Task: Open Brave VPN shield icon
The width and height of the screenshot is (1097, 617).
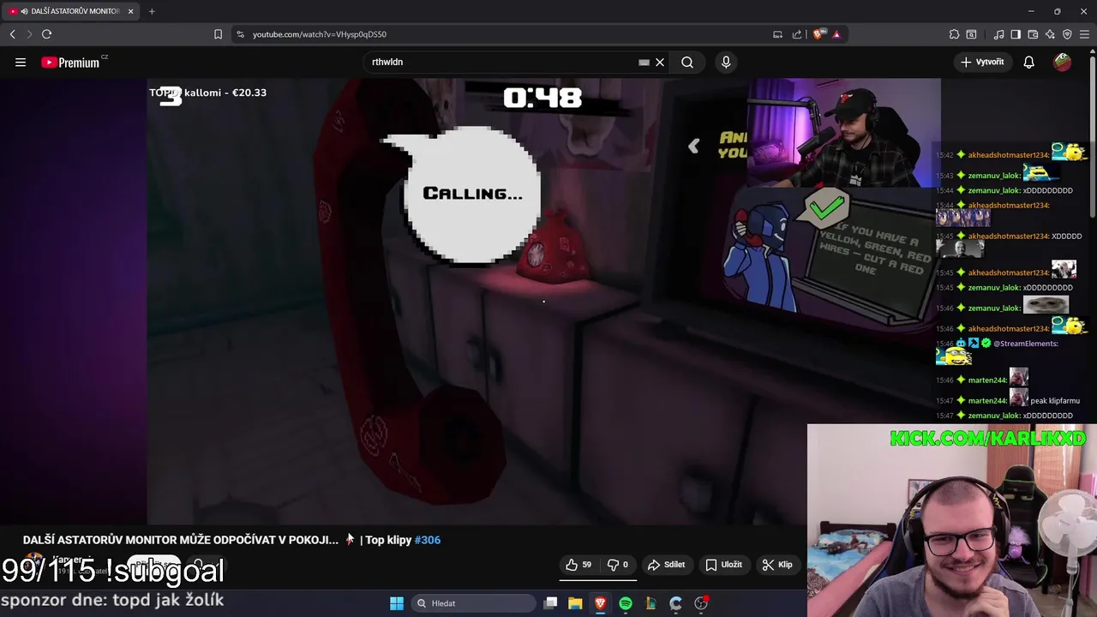Action: click(x=1067, y=34)
